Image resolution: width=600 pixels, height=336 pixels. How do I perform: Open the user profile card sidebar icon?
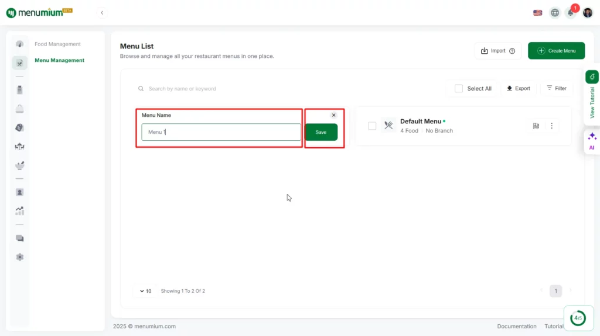tap(19, 192)
